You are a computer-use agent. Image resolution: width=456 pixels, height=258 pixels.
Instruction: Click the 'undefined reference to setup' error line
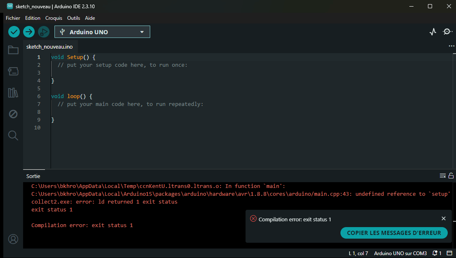pos(241,194)
